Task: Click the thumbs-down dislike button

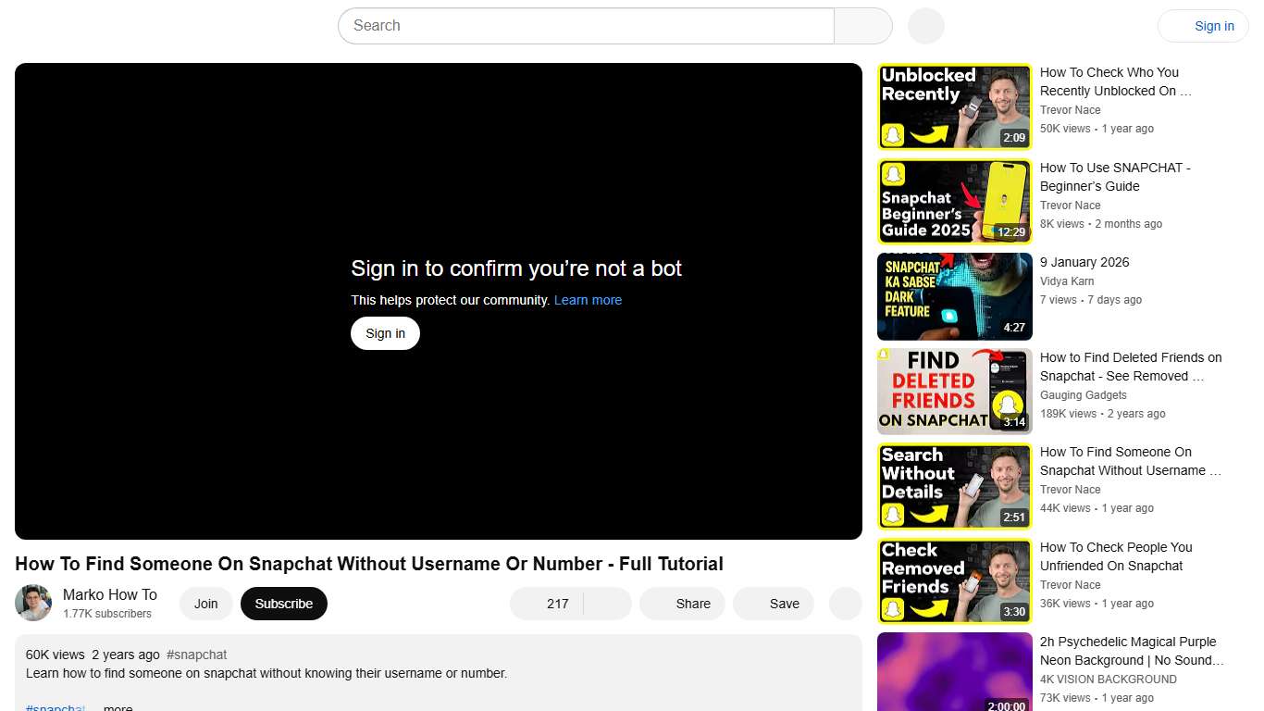Action: (x=606, y=603)
